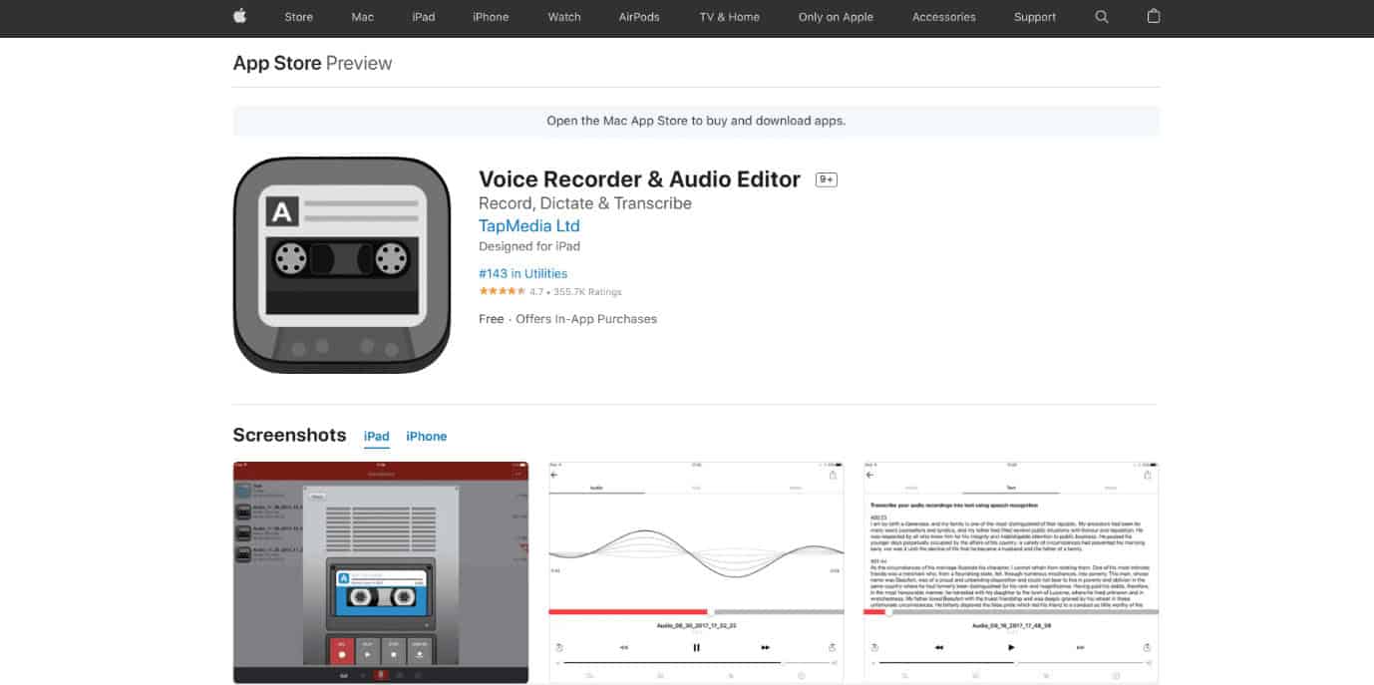Image resolution: width=1374 pixels, height=685 pixels.
Task: Open the Accessories menu item
Action: pyautogui.click(x=943, y=17)
